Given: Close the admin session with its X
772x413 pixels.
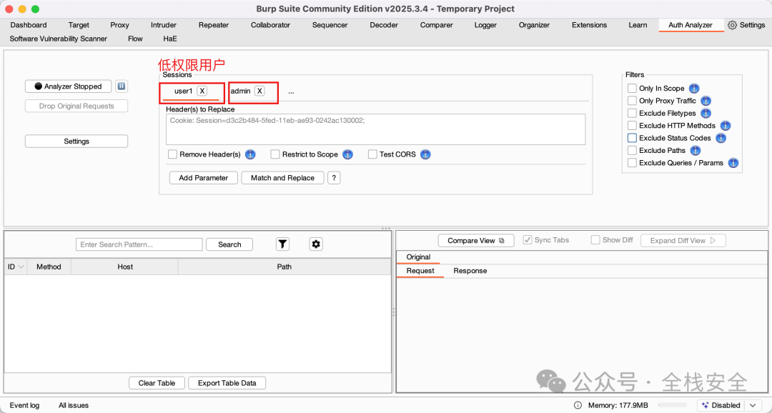Looking at the screenshot, I should pyautogui.click(x=259, y=91).
